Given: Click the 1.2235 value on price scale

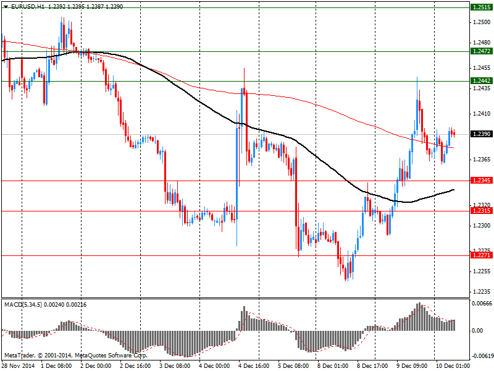Looking at the screenshot, I should pos(482,291).
